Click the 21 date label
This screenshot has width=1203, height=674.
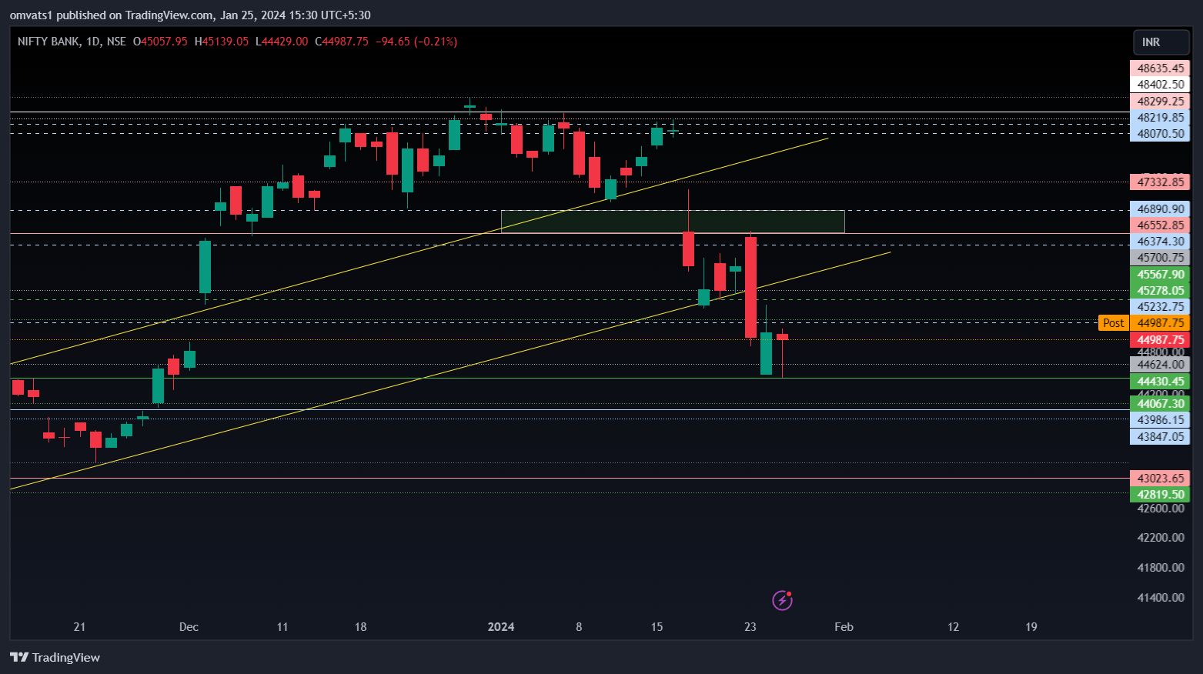(x=79, y=627)
